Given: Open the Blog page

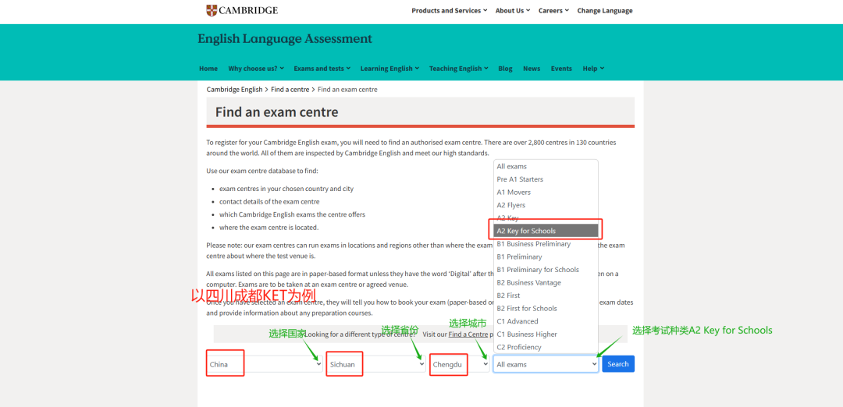Looking at the screenshot, I should click(505, 69).
